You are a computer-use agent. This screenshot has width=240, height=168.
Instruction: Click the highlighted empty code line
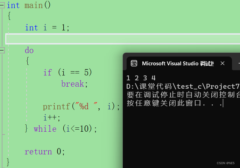[122, 39]
